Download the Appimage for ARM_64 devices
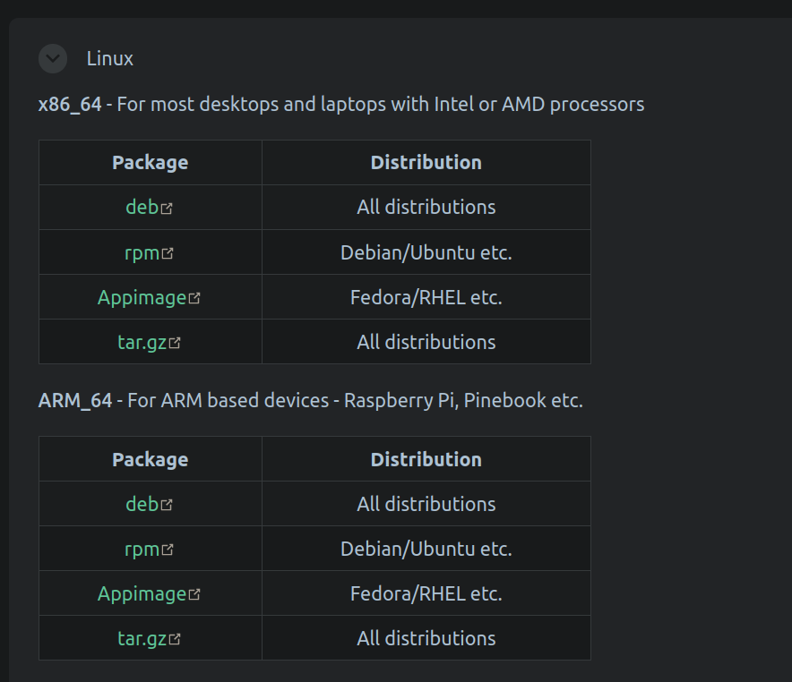The height and width of the screenshot is (682, 792). tap(143, 592)
